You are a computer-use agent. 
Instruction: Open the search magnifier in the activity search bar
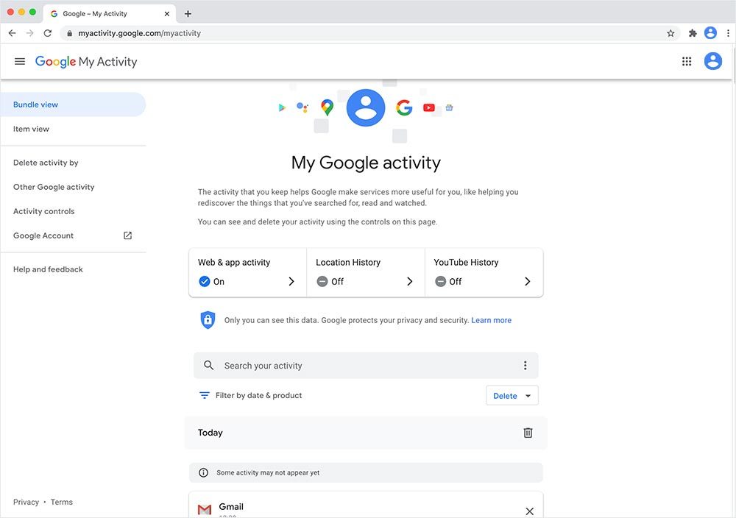click(x=208, y=365)
